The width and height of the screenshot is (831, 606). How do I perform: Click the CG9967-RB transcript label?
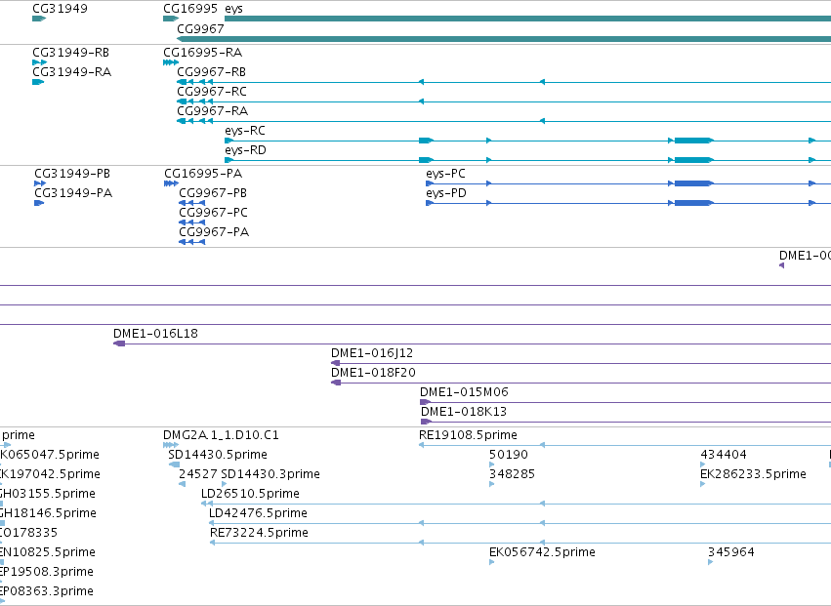click(212, 71)
